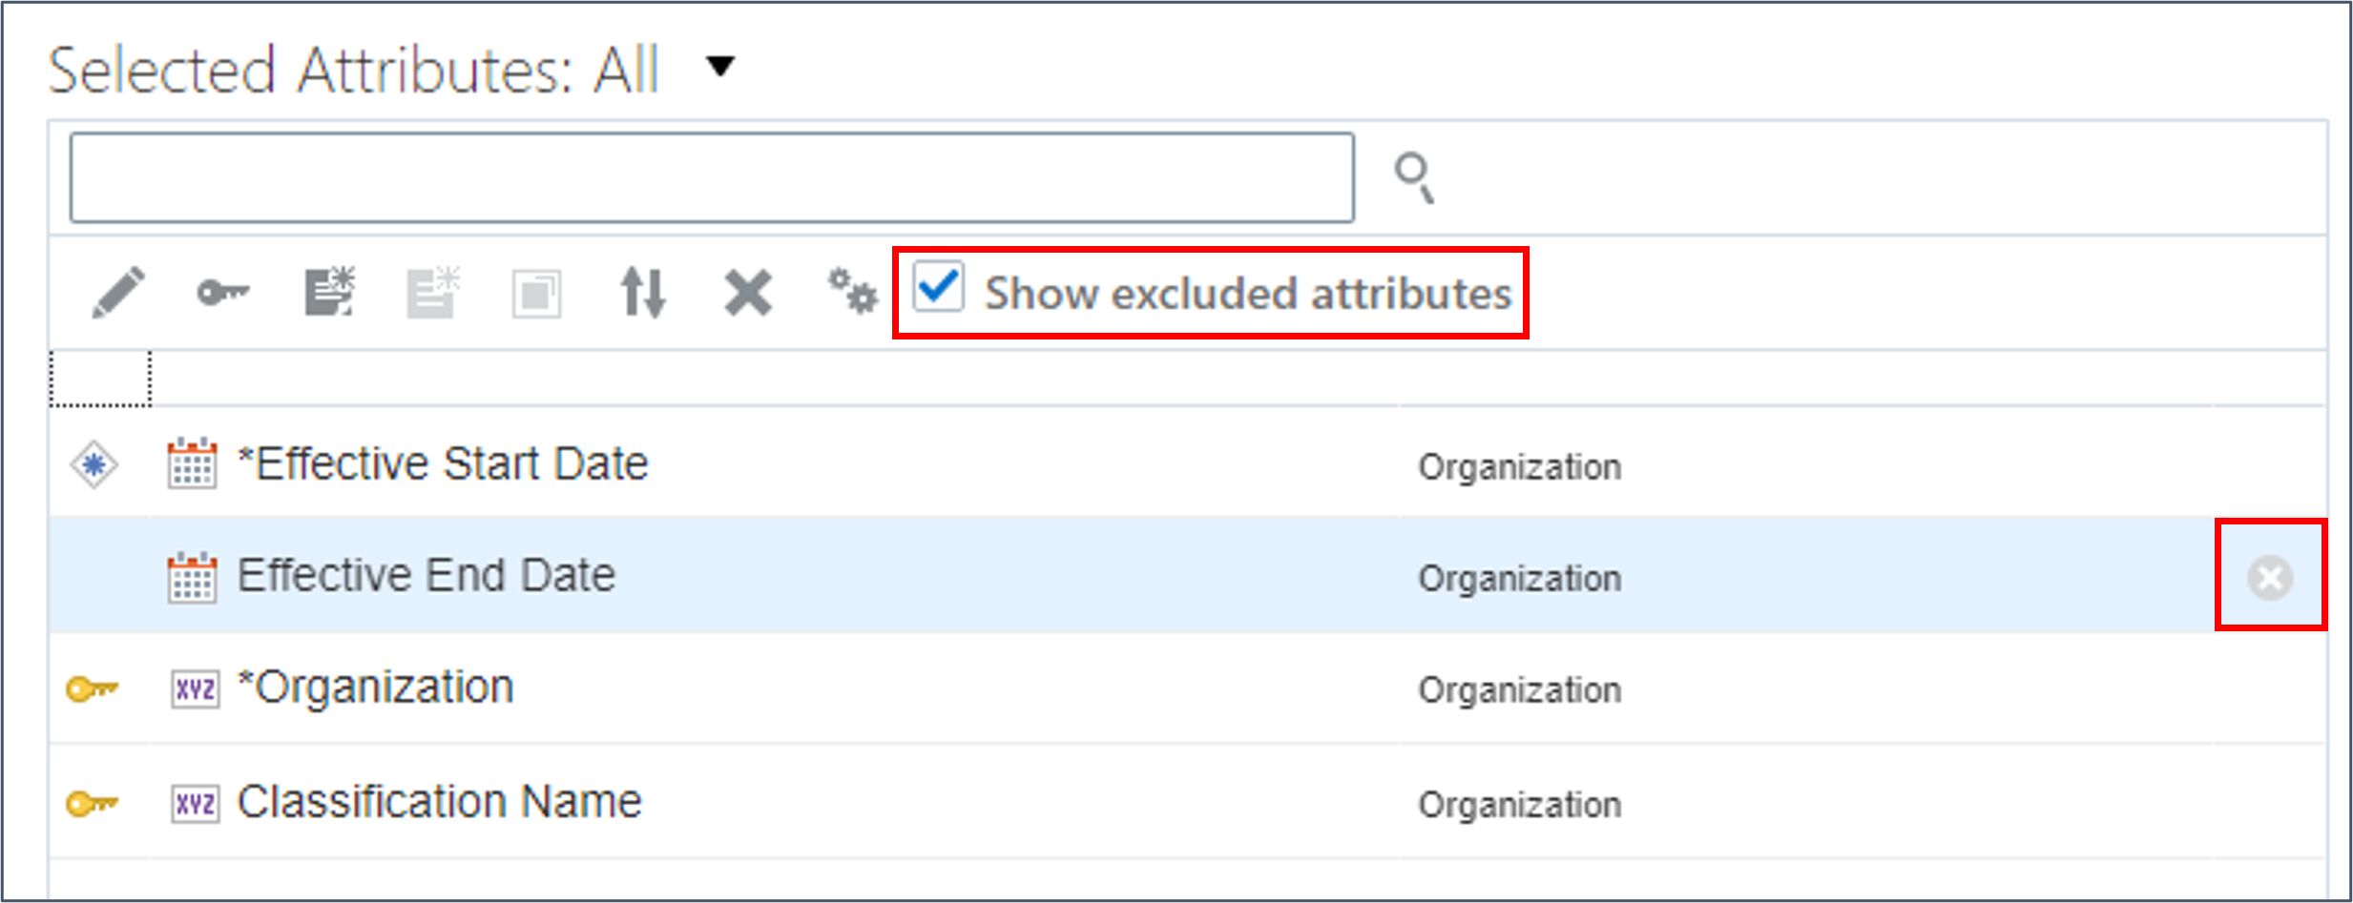
Task: Click the reorder attributes arrows icon
Action: tap(644, 292)
